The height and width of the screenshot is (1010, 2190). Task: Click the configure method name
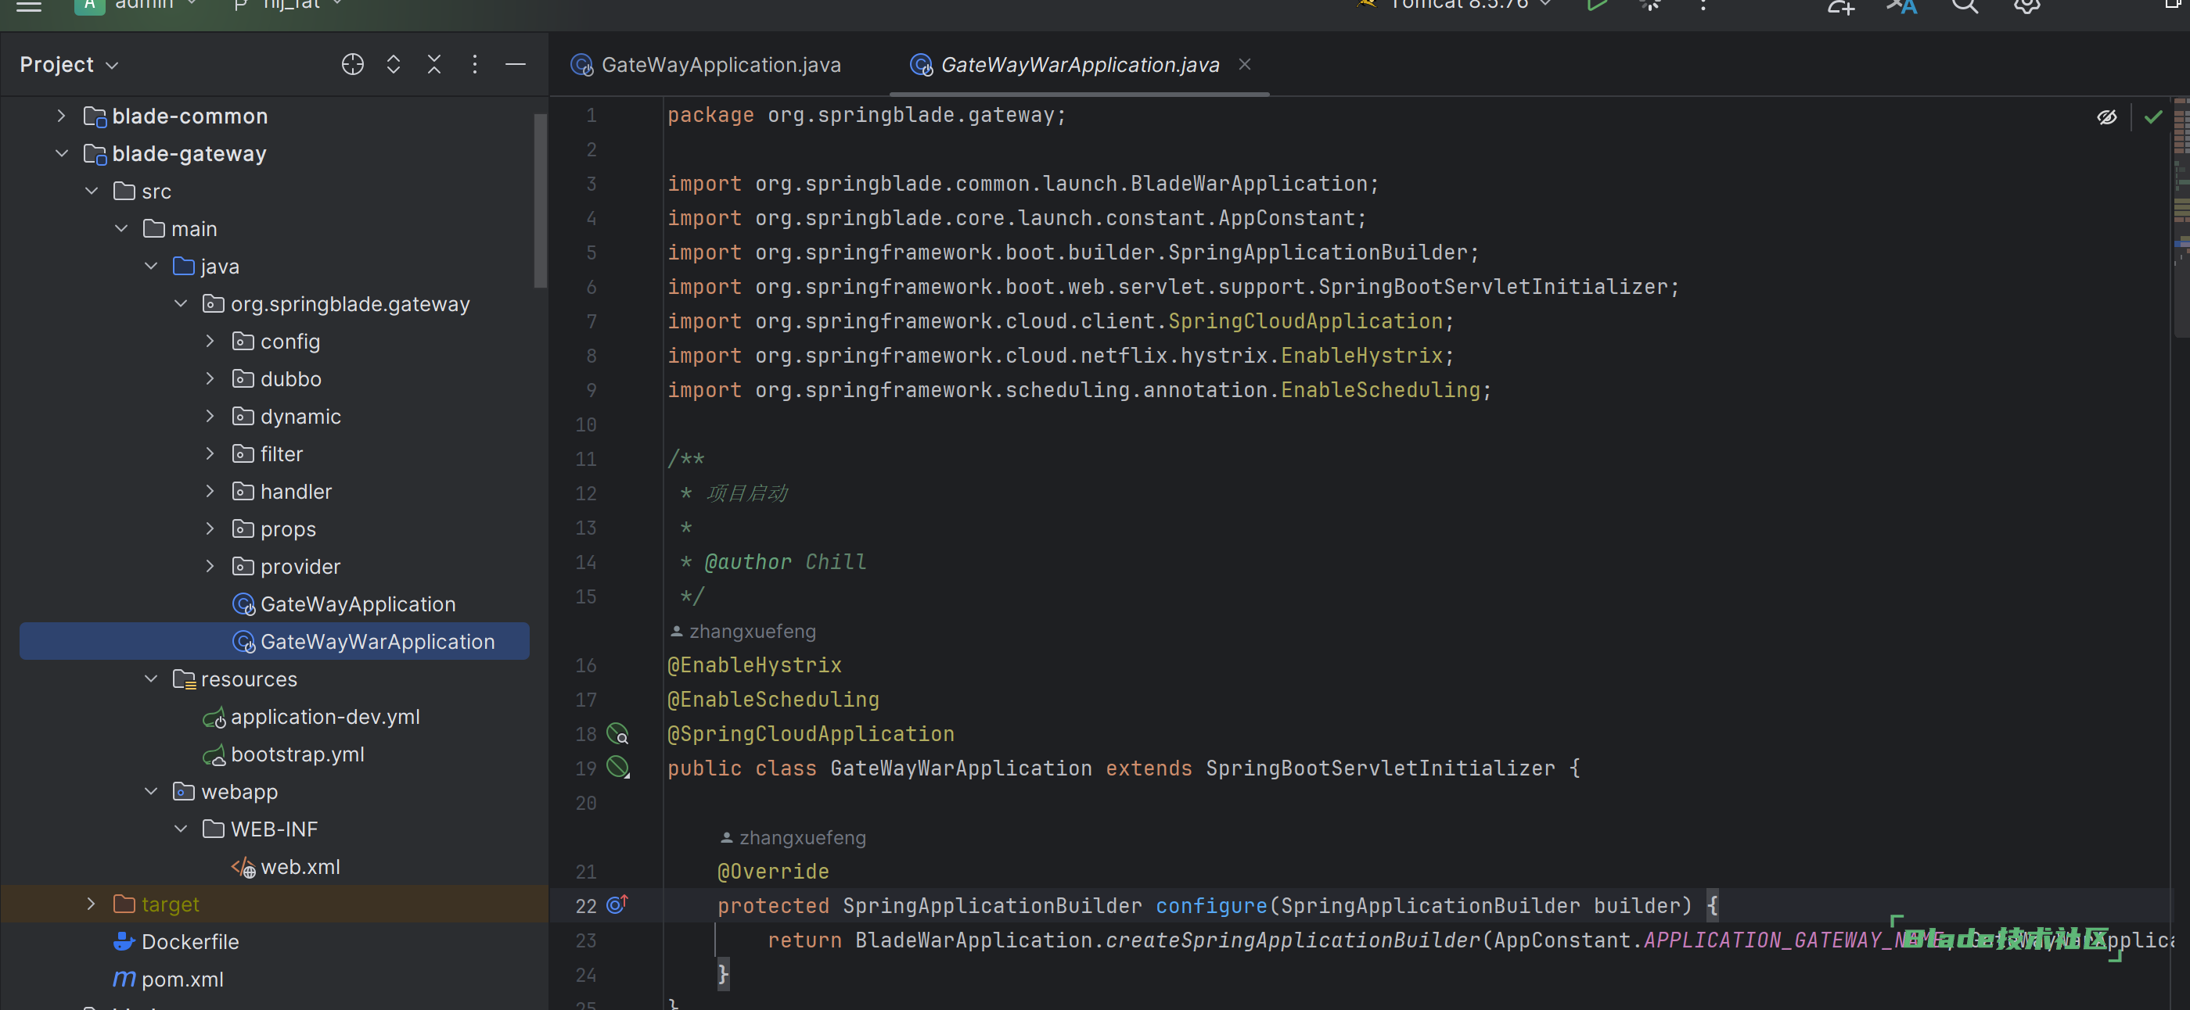[x=1211, y=905]
